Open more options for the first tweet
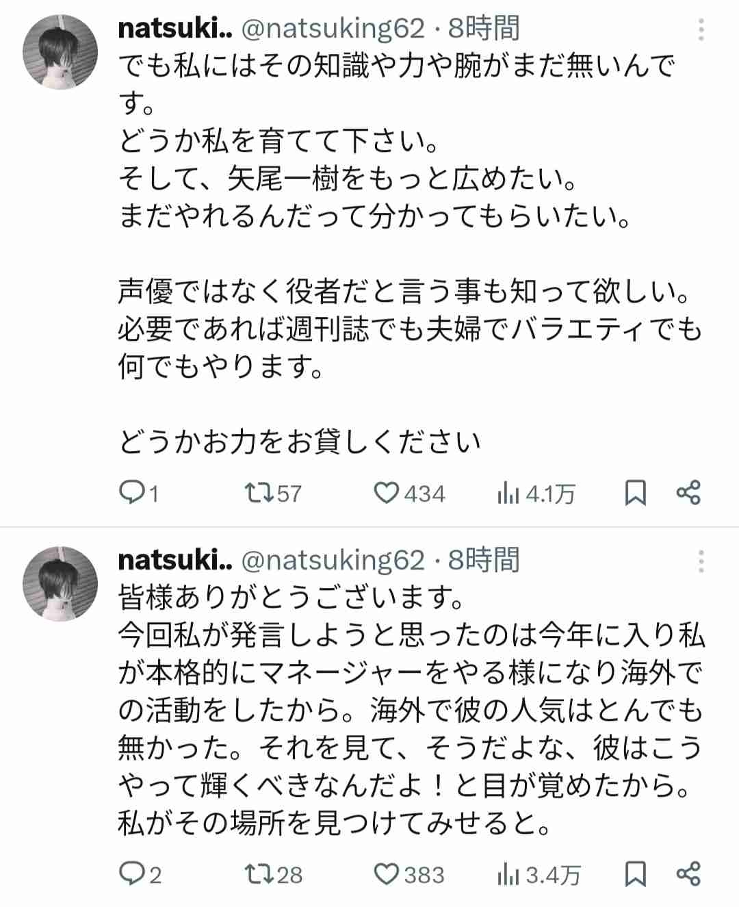The width and height of the screenshot is (739, 907). (x=701, y=29)
